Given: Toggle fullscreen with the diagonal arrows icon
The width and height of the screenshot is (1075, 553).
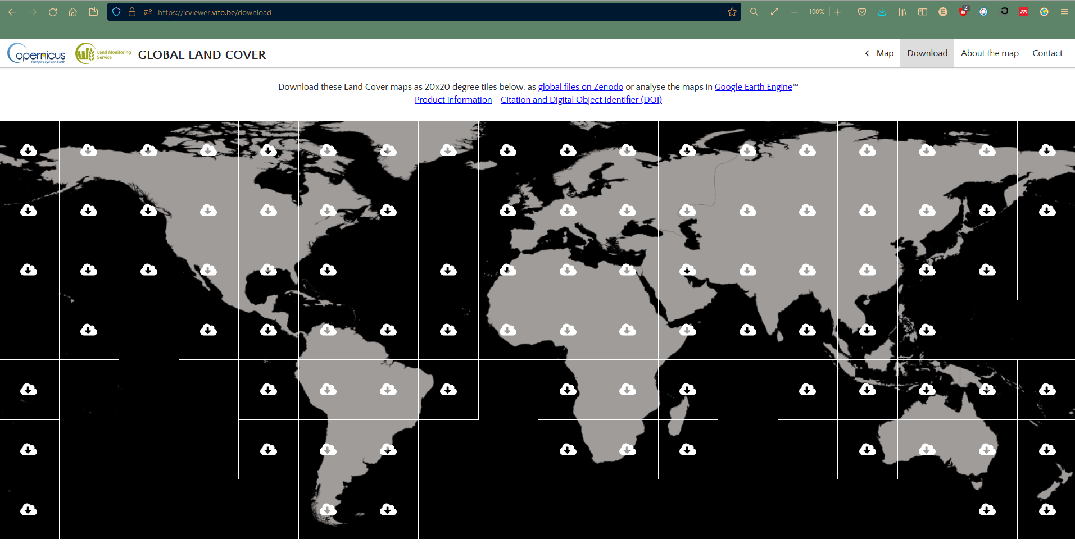Looking at the screenshot, I should (x=774, y=12).
